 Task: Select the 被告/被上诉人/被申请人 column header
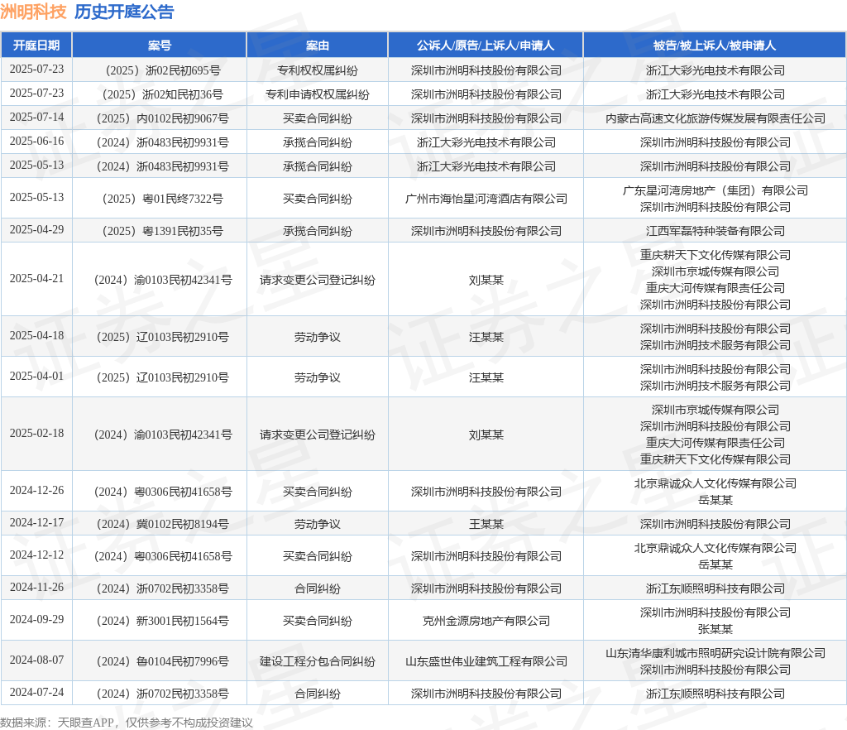pyautogui.click(x=715, y=46)
